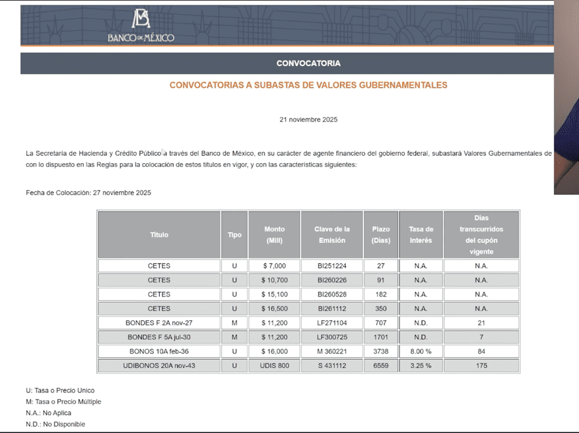
Task: Select the BONDES F 2A nov-27 cell
Action: (x=159, y=323)
